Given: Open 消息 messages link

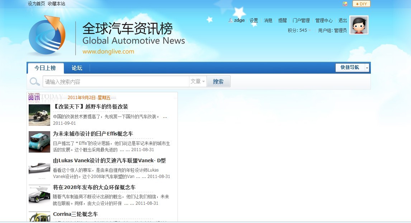Looking at the screenshot, I should pyautogui.click(x=268, y=20).
